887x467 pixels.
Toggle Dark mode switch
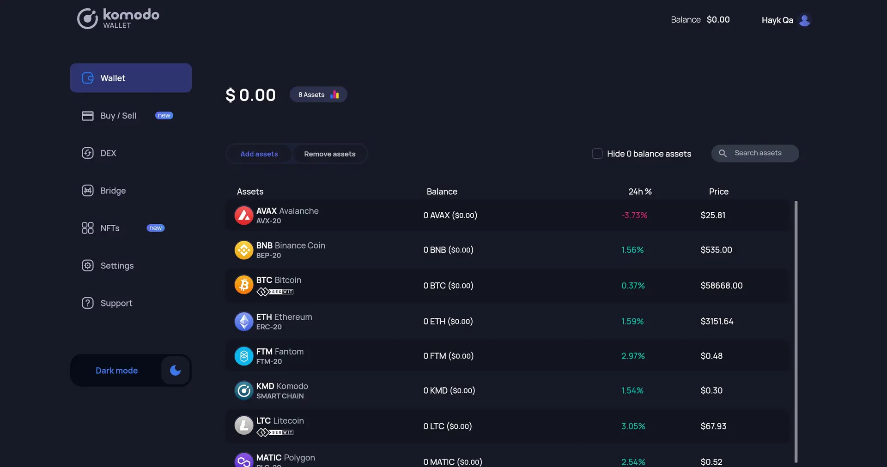(175, 370)
